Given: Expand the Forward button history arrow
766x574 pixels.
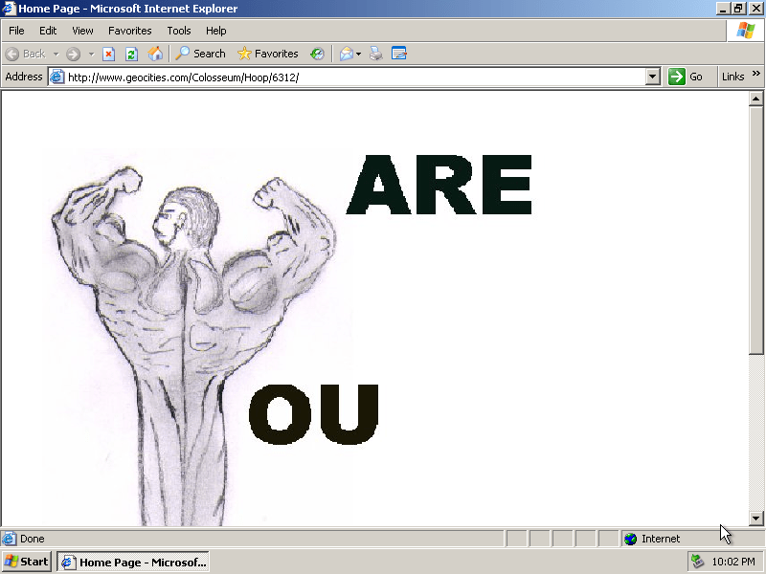Looking at the screenshot, I should tap(91, 54).
